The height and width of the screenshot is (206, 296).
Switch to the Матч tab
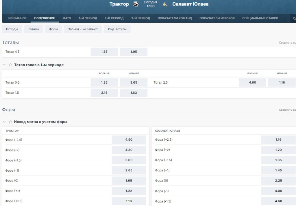(x=67, y=18)
